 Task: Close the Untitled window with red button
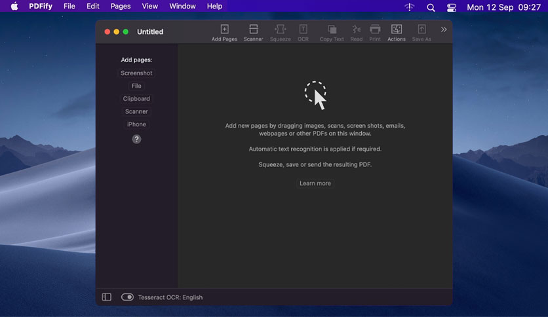pos(108,32)
